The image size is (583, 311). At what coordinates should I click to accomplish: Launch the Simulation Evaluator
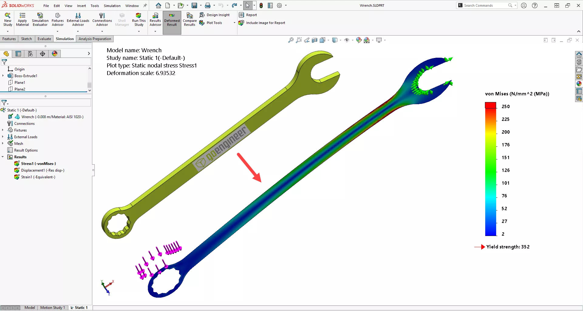click(40, 19)
